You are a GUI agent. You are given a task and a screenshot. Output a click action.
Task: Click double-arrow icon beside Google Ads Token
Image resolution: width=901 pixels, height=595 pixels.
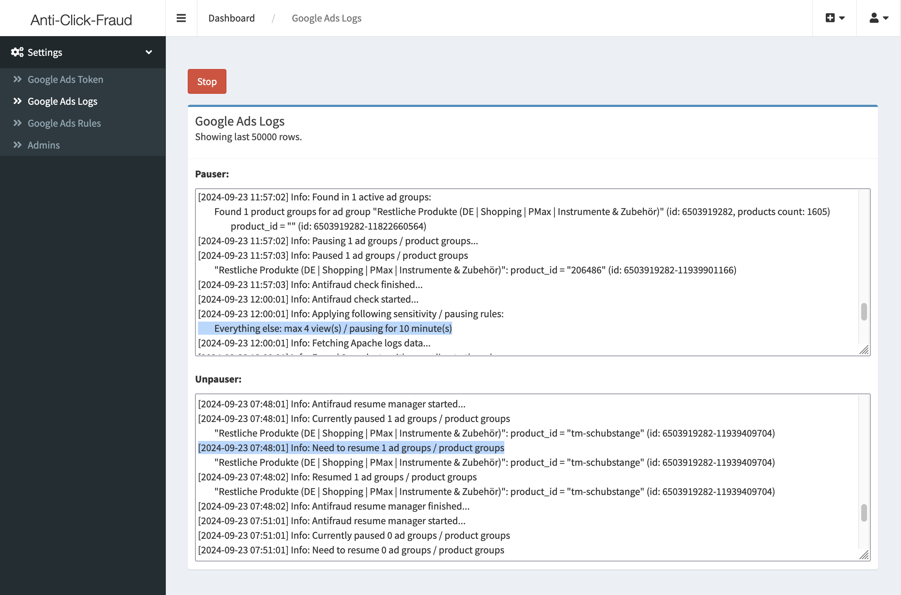[18, 79]
